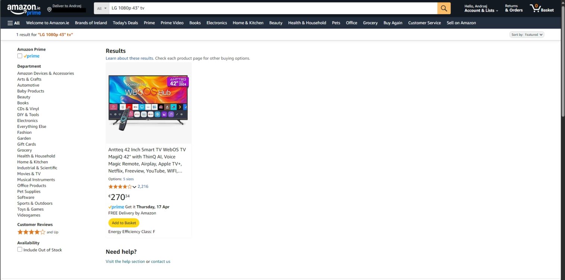The image size is (565, 280).
Task: Open Brands of Ireland navigation item
Action: [91, 23]
